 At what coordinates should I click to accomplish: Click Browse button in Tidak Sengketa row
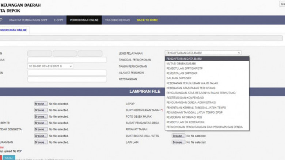[x=41, y=129]
